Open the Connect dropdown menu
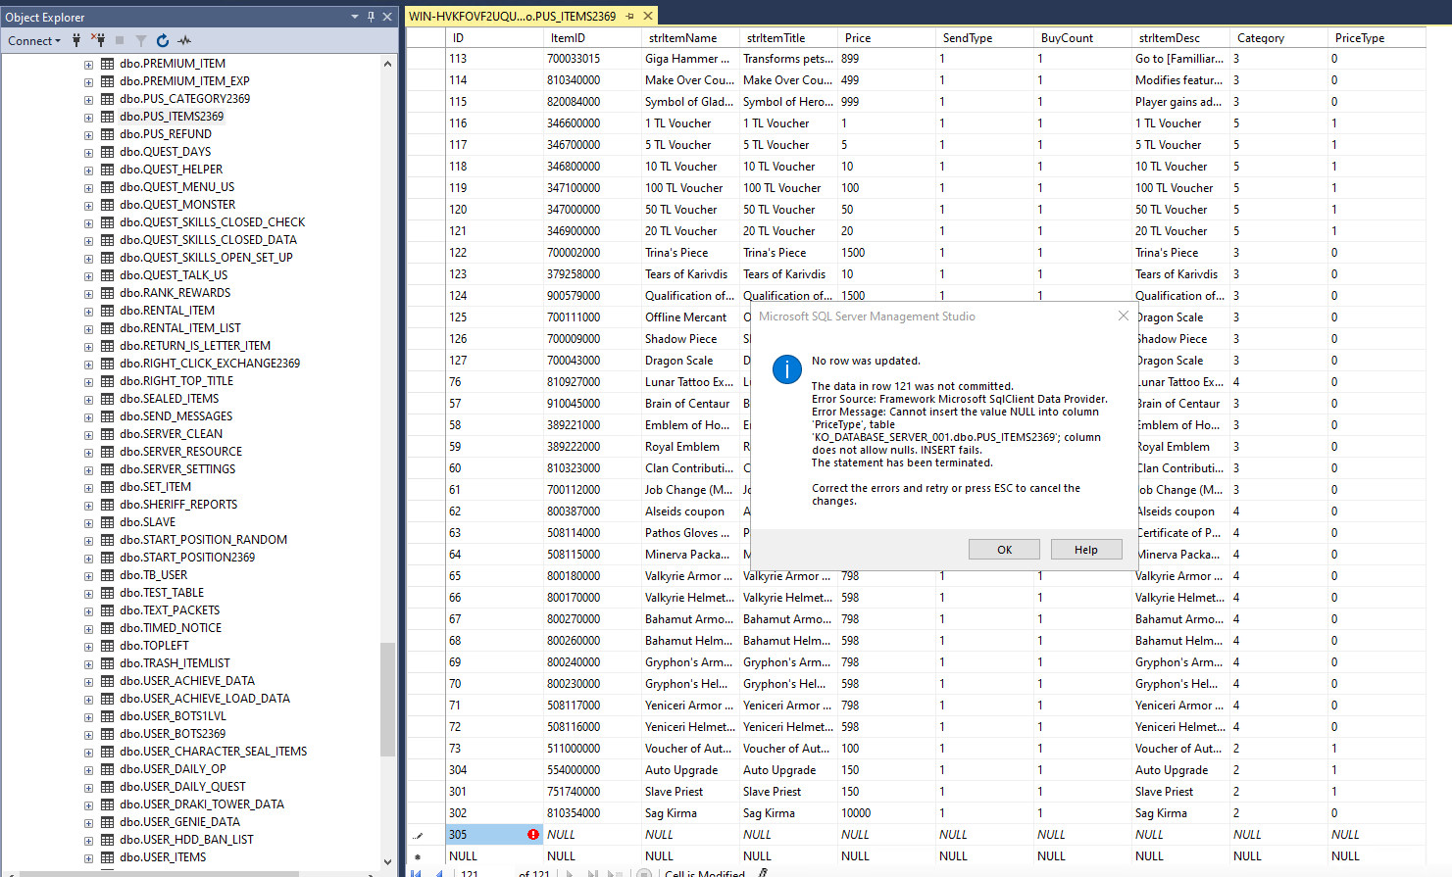 [x=34, y=40]
